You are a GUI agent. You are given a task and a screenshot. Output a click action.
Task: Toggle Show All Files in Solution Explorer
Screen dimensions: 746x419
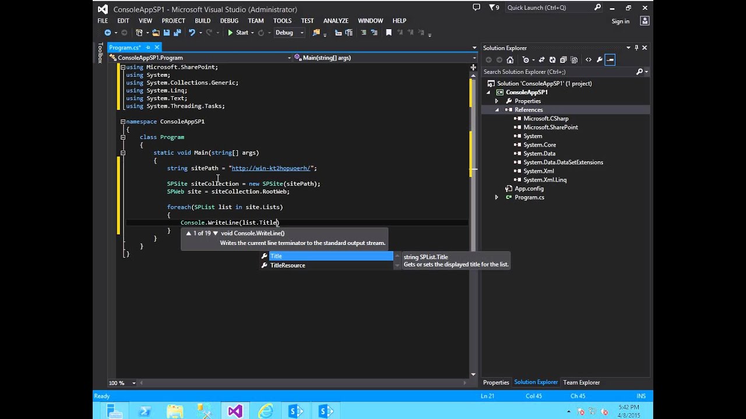point(574,60)
